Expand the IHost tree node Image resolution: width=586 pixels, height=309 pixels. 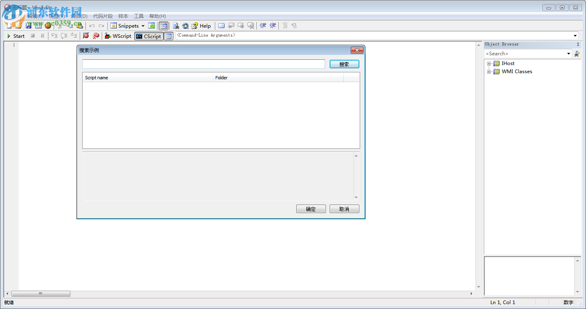pyautogui.click(x=489, y=63)
